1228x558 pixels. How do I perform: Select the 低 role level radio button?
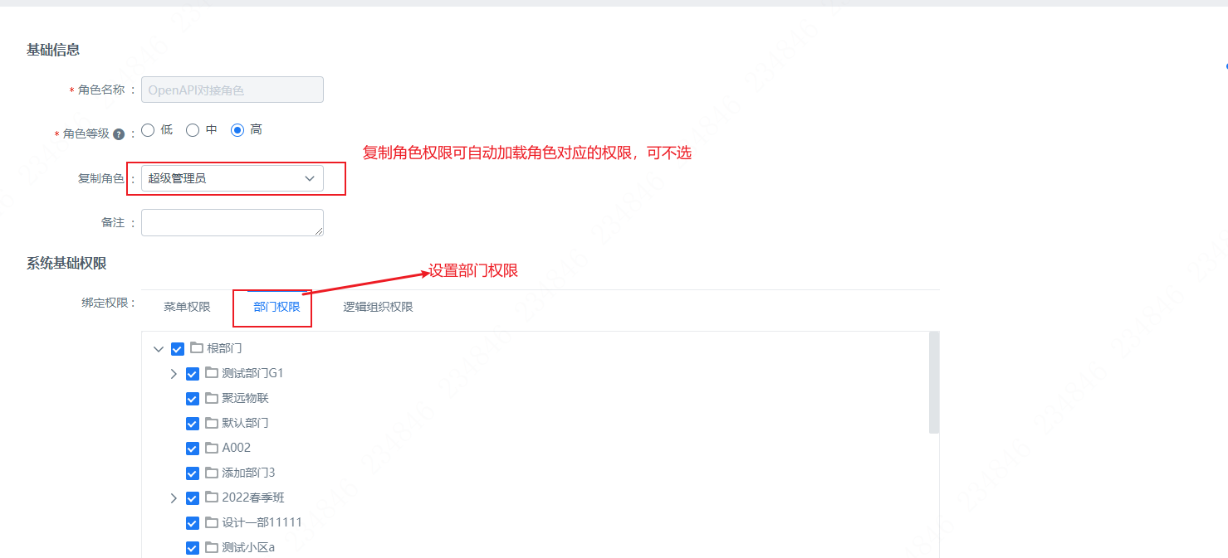(148, 130)
